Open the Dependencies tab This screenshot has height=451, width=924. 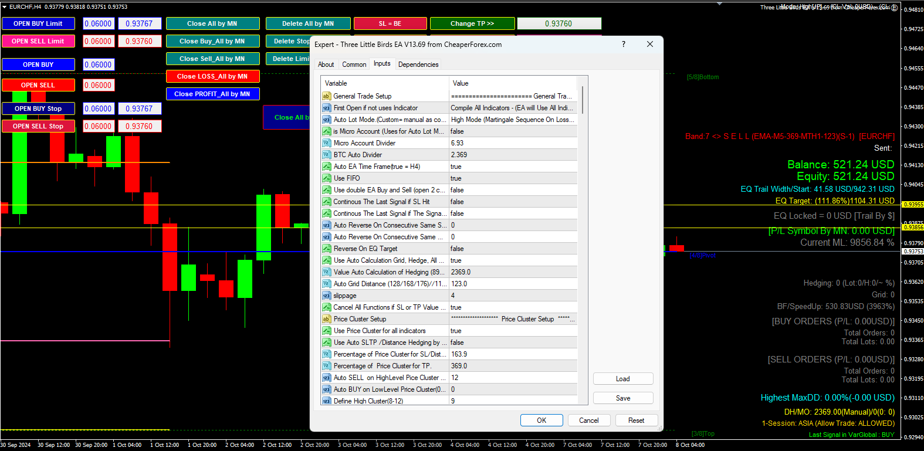point(418,65)
